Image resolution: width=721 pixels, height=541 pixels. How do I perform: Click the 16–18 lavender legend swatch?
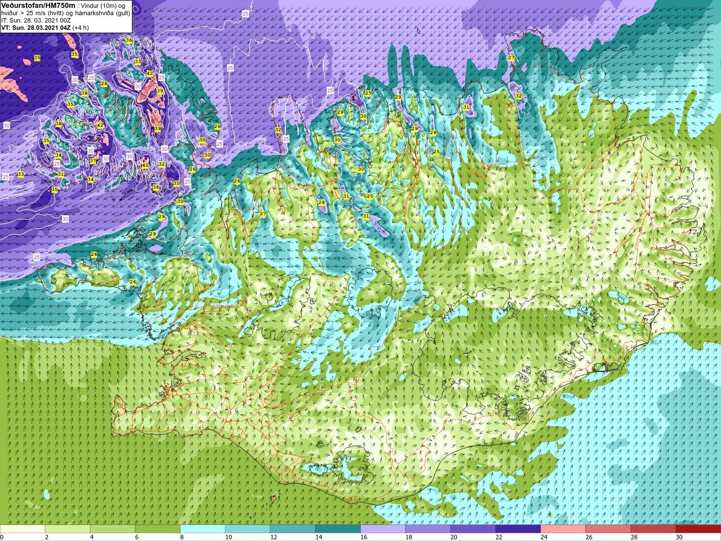(383, 529)
